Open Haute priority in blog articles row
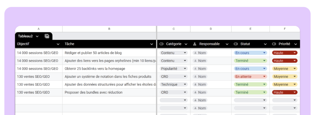 (285, 53)
